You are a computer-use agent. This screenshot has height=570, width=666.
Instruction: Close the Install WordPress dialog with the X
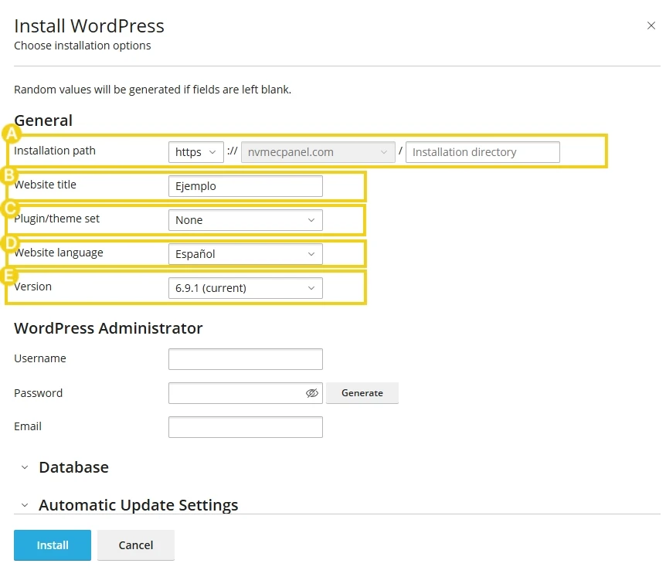coord(653,25)
